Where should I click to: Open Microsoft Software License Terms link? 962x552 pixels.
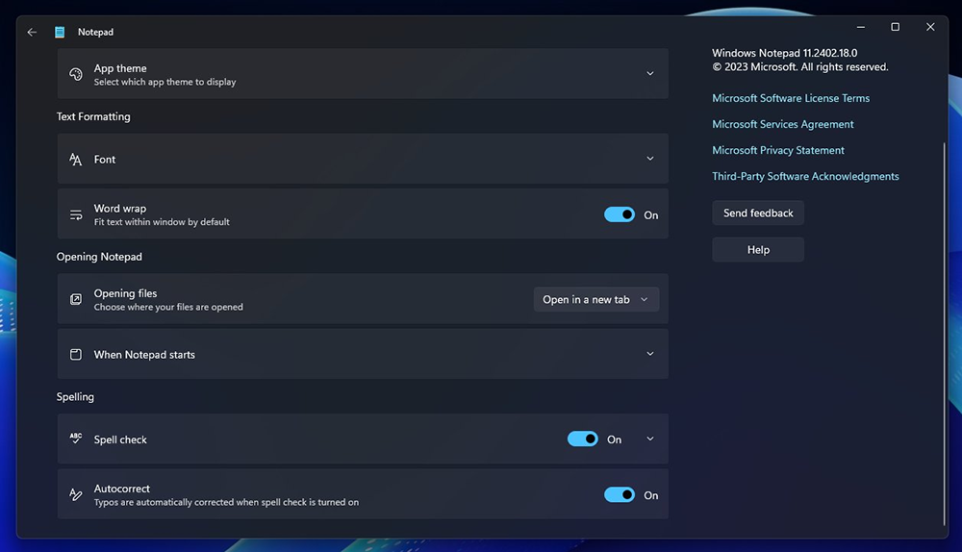pyautogui.click(x=791, y=98)
